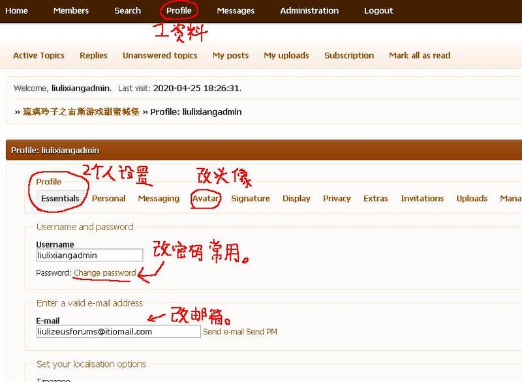This screenshot has height=382, width=522.
Task: Open the Search page
Action: [127, 10]
